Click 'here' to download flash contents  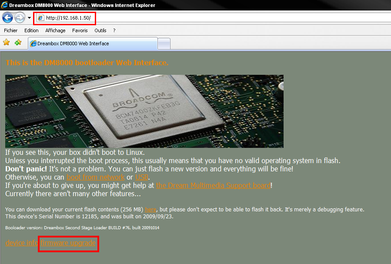(150, 210)
